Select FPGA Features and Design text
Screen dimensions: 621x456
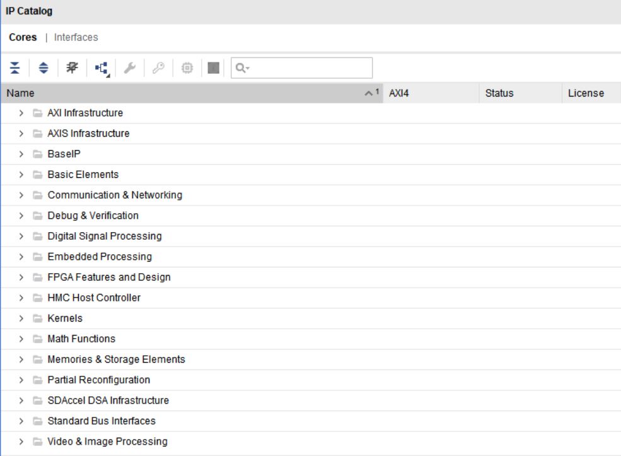(109, 278)
